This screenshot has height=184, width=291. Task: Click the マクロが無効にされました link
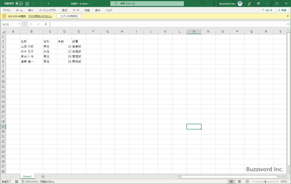pyautogui.click(x=40, y=16)
